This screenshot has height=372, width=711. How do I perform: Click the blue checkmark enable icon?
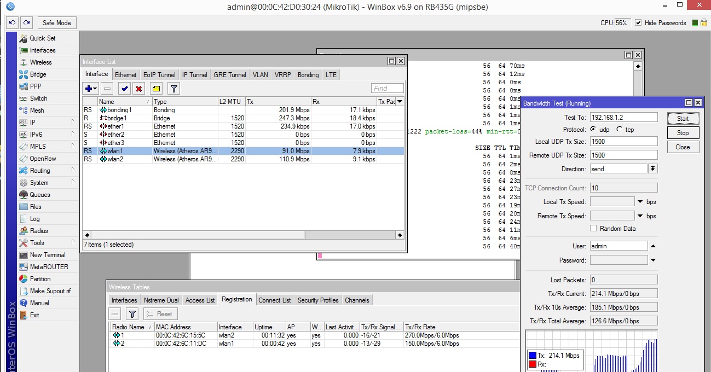coord(124,89)
